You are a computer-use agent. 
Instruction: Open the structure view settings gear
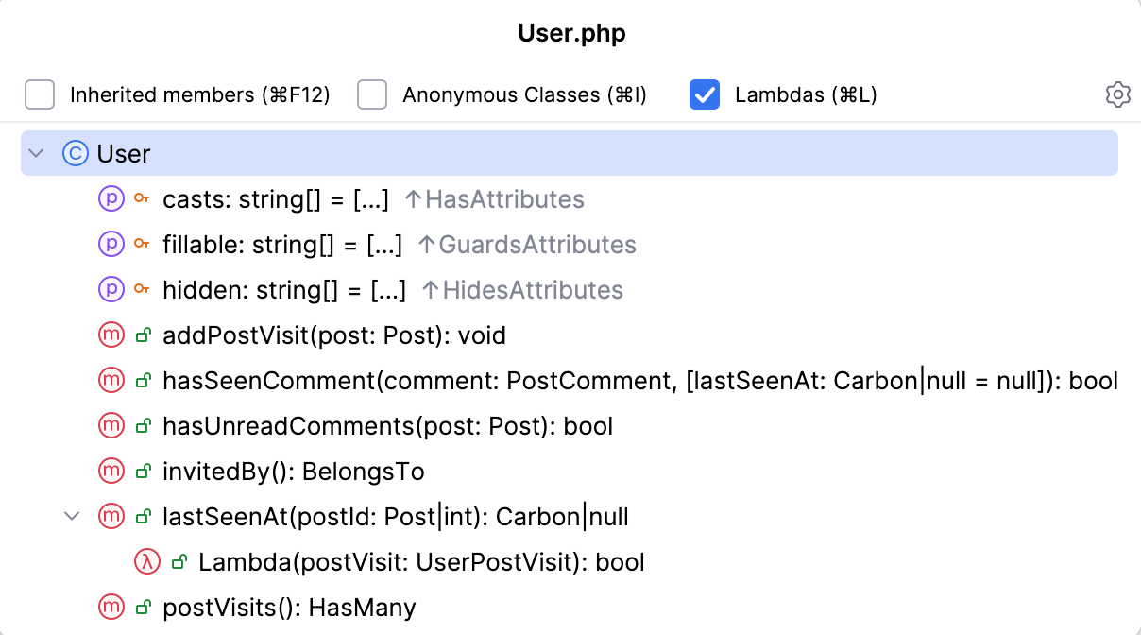click(x=1117, y=94)
